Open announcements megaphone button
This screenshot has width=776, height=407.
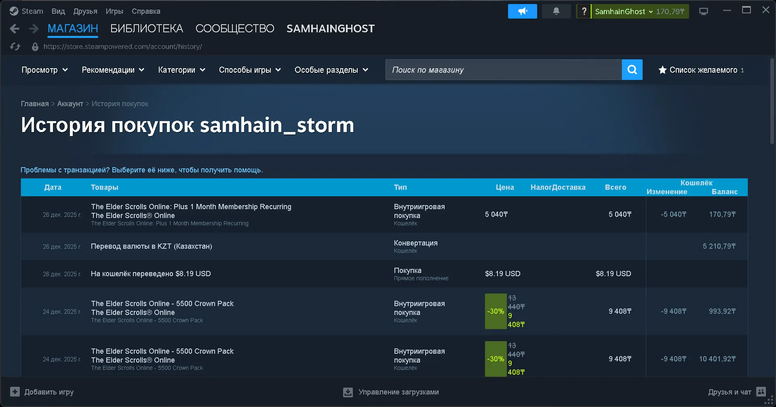coord(522,11)
